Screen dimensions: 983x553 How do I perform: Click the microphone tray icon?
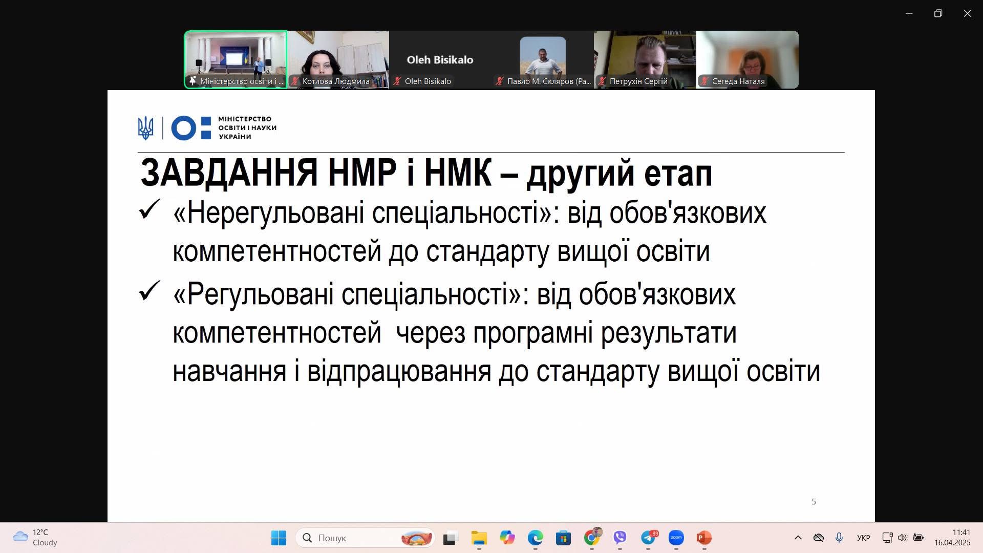coord(839,538)
